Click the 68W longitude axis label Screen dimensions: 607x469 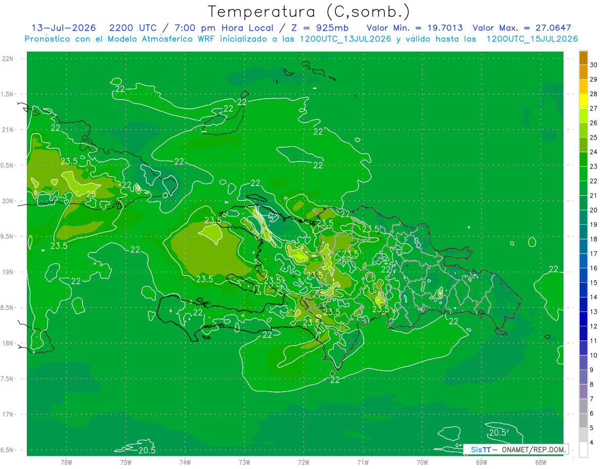pyautogui.click(x=541, y=462)
